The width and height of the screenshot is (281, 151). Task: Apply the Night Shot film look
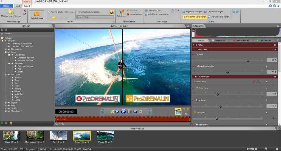[19, 94]
